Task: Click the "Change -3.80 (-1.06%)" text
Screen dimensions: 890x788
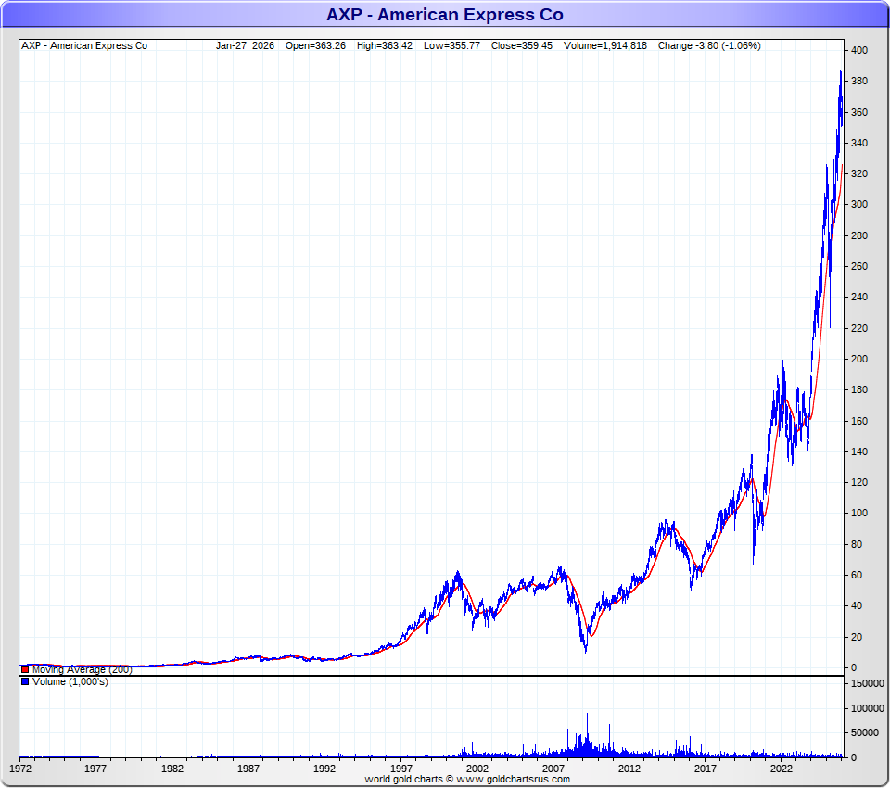Action: [709, 45]
